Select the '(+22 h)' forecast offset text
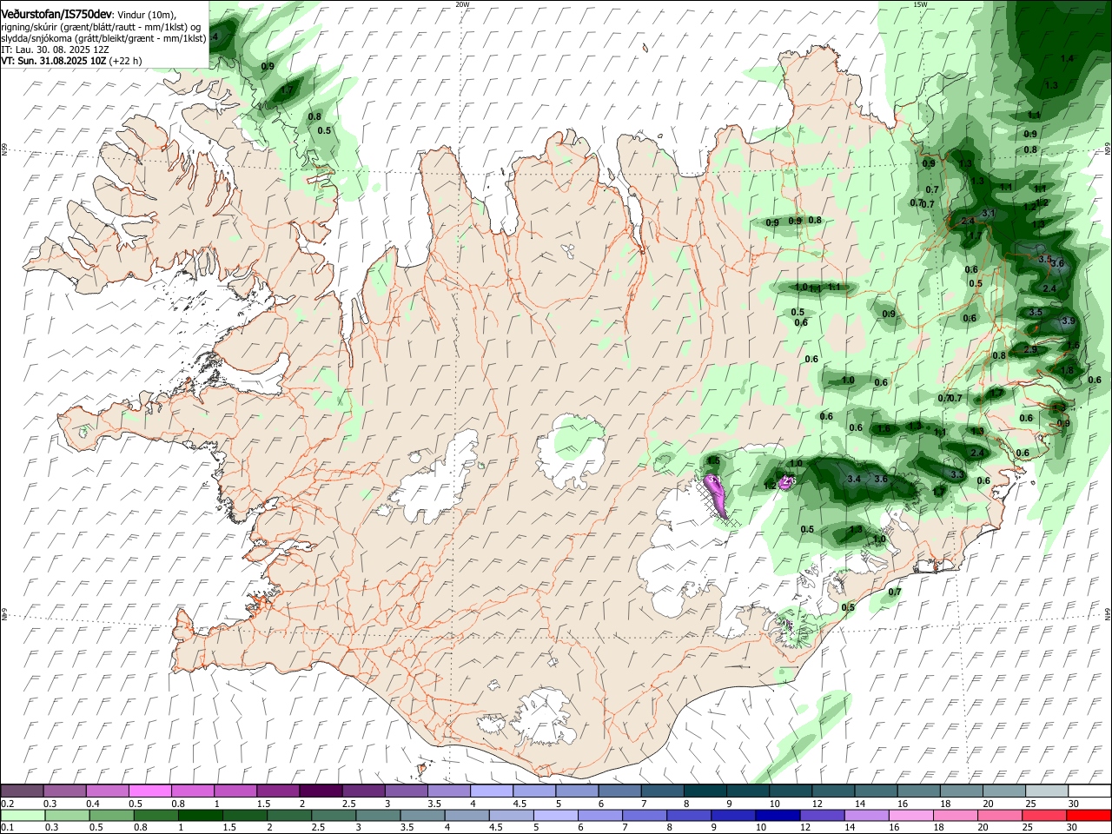The width and height of the screenshot is (1112, 834). pos(126,61)
